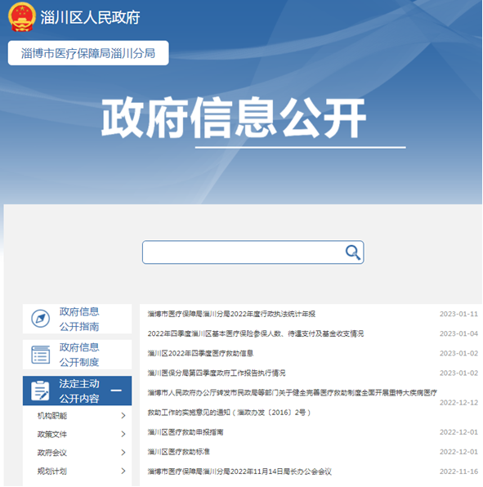Click the clipboard icon for 法定主动公开内容
The height and width of the screenshot is (487, 483).
point(40,391)
